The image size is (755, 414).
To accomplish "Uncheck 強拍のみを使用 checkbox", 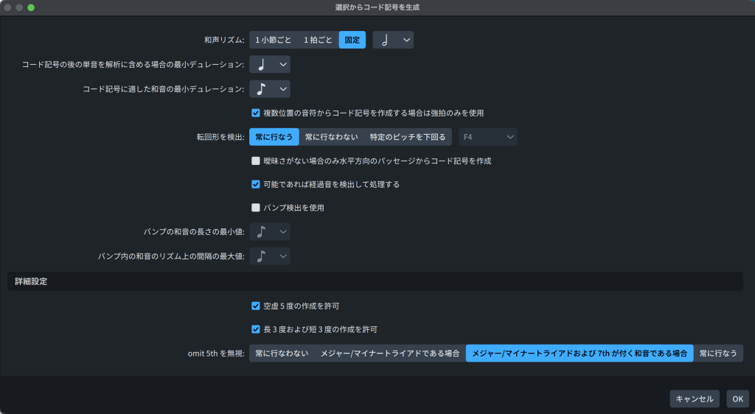I will tap(256, 113).
